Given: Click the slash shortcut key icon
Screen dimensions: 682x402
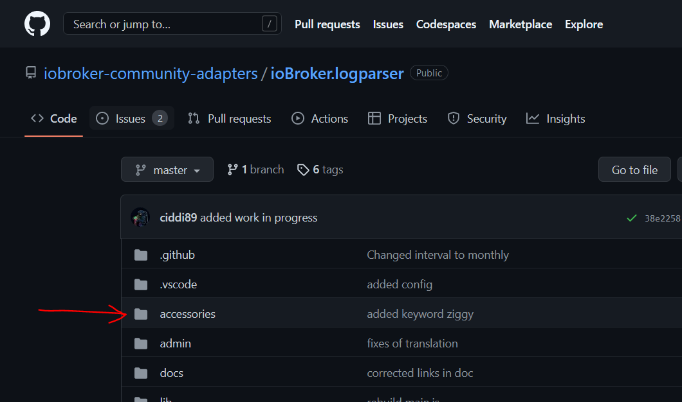Looking at the screenshot, I should tap(269, 24).
